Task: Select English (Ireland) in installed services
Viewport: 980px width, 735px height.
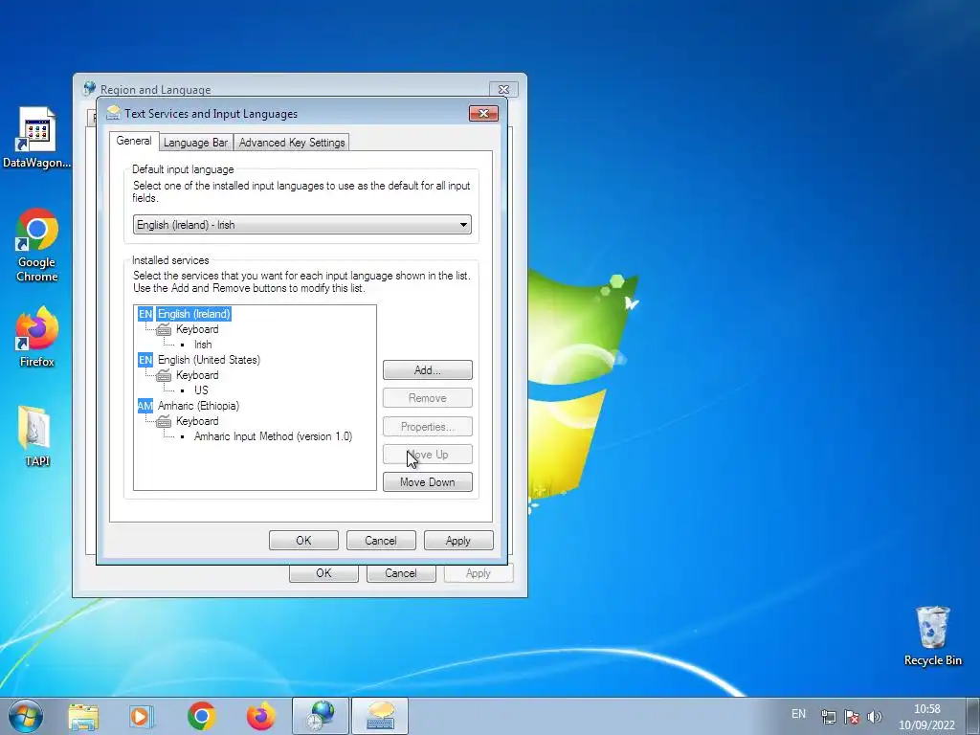Action: [193, 314]
